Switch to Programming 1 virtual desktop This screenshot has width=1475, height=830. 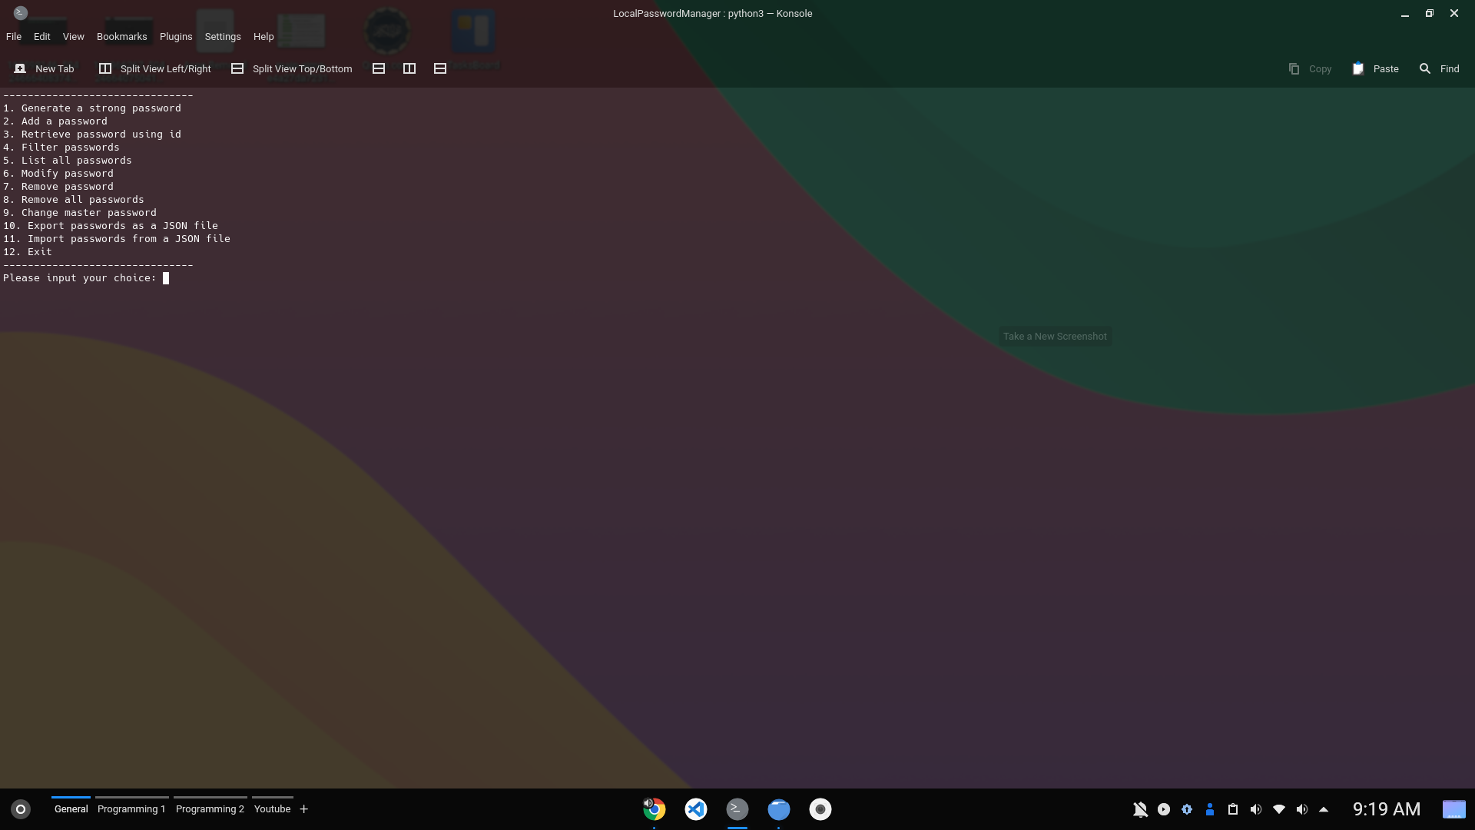coord(131,808)
